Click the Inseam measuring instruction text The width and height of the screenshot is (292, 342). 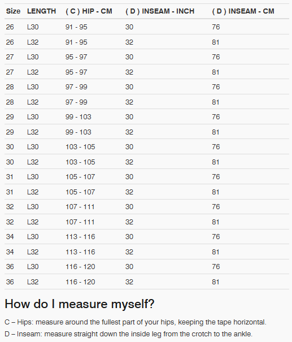point(128,334)
